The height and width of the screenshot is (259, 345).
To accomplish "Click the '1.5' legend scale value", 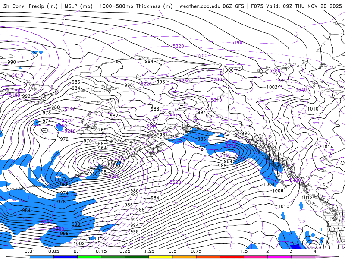I will tap(244, 251).
